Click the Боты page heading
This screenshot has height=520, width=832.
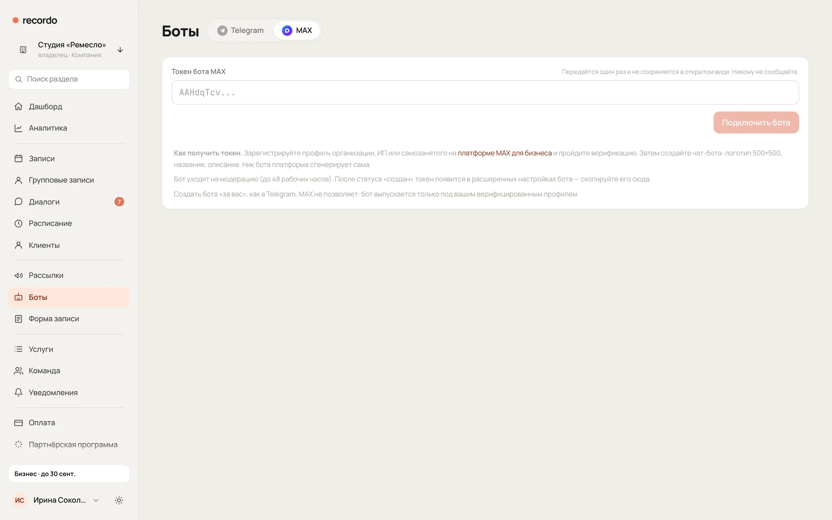181,31
